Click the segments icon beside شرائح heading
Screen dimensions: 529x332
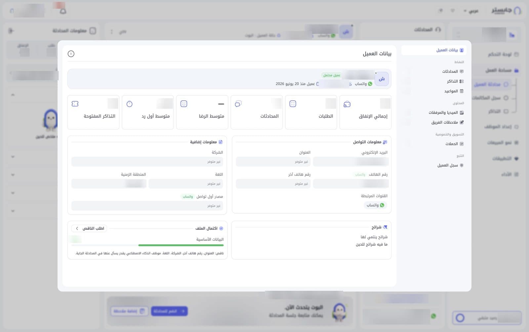(385, 227)
